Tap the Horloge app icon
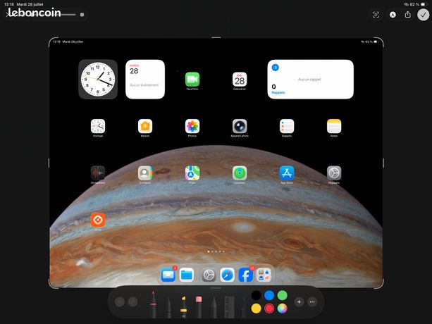 point(98,126)
